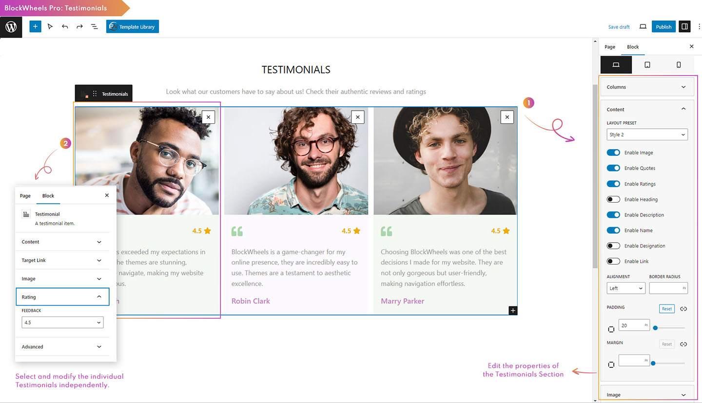Image resolution: width=702 pixels, height=403 pixels.
Task: Disable the Enable Image toggle
Action: pos(613,153)
